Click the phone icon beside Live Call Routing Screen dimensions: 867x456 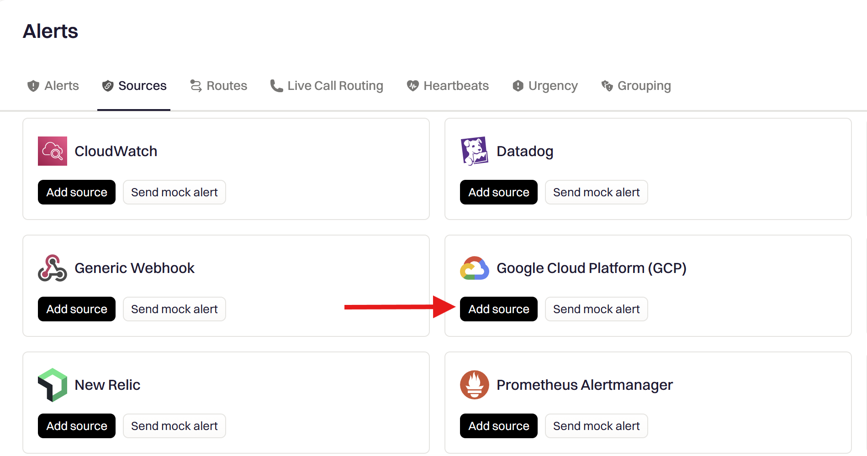click(x=276, y=86)
